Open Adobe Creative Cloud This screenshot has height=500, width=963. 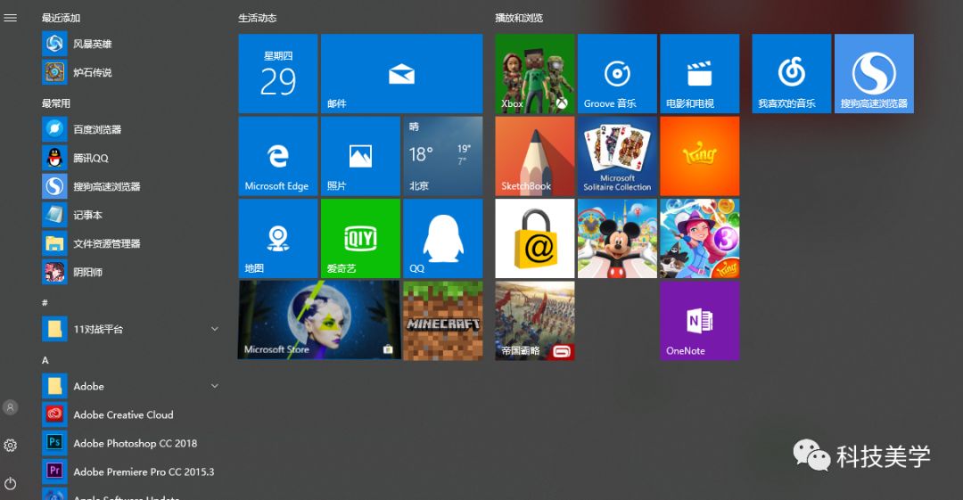pyautogui.click(x=130, y=414)
